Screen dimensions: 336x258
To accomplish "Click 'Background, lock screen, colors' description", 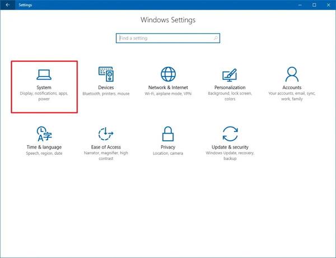I will click(x=230, y=96).
